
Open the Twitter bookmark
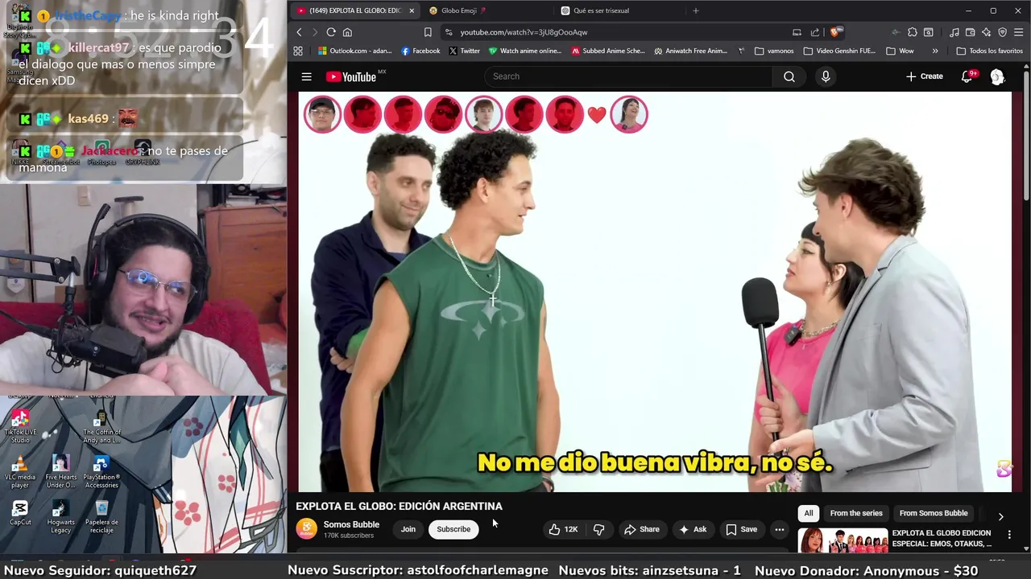[464, 51]
